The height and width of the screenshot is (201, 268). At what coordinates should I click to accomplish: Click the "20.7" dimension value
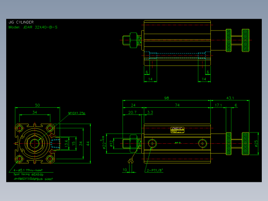132,112
